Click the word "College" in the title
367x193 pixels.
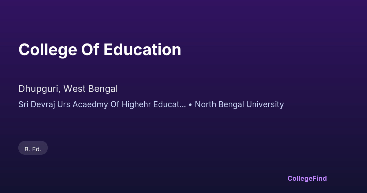point(47,50)
